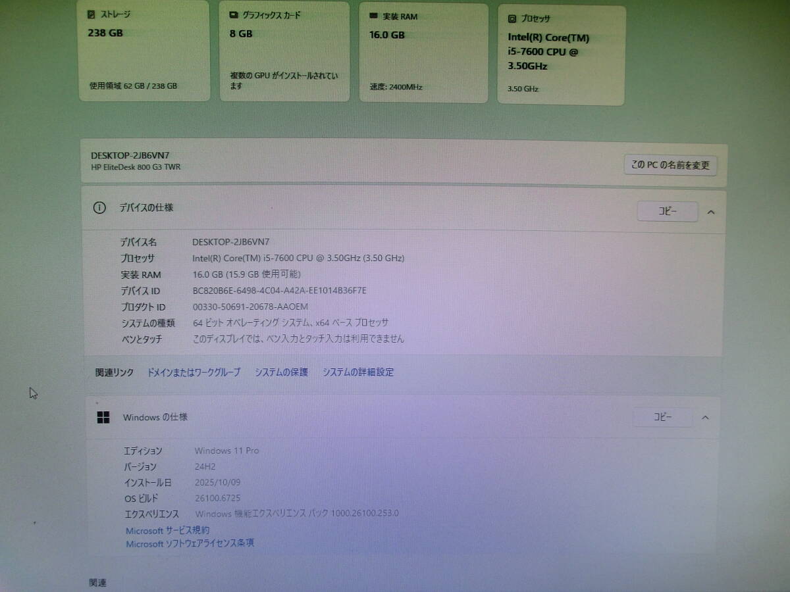Click the 16.0 GB (15.9 GB 使用可能) value
The image size is (790, 592).
tap(246, 274)
